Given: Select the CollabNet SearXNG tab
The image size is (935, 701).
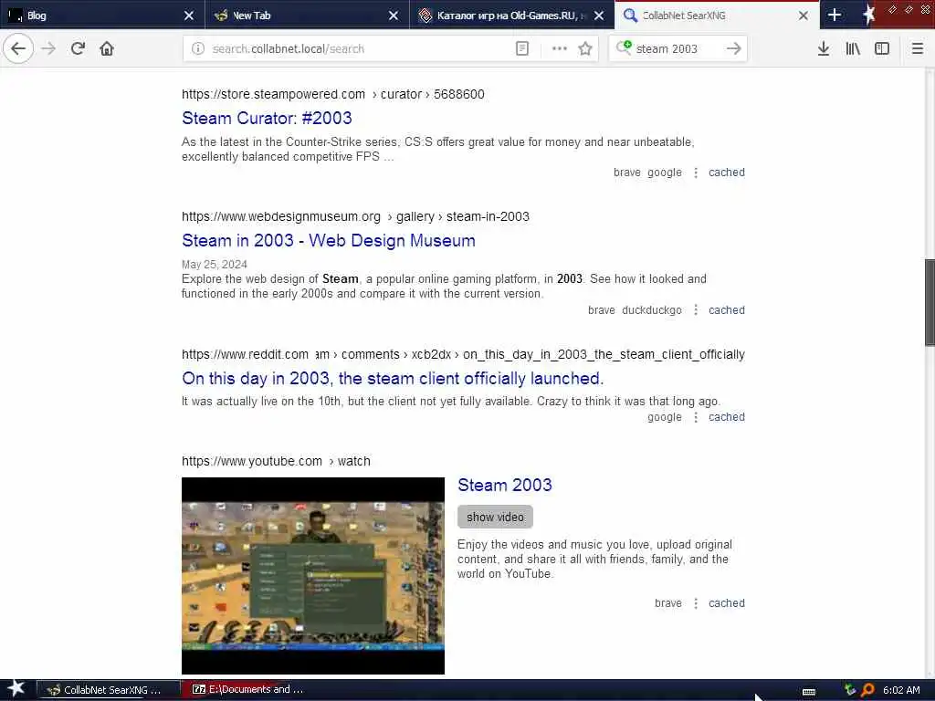Looking at the screenshot, I should 717,16.
